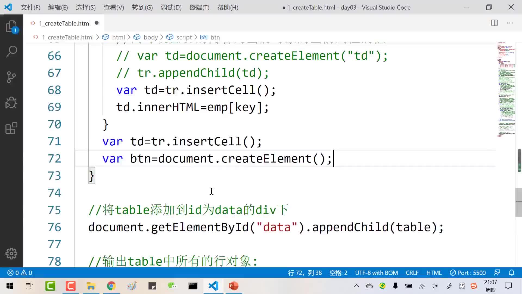Open the 查看(V) menu

114,7
